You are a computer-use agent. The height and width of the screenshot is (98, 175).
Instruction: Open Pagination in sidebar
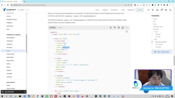coord(9,23)
